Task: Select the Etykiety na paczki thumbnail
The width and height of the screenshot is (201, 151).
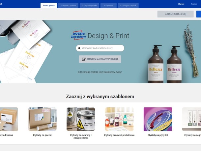Action: click(x=42, y=119)
